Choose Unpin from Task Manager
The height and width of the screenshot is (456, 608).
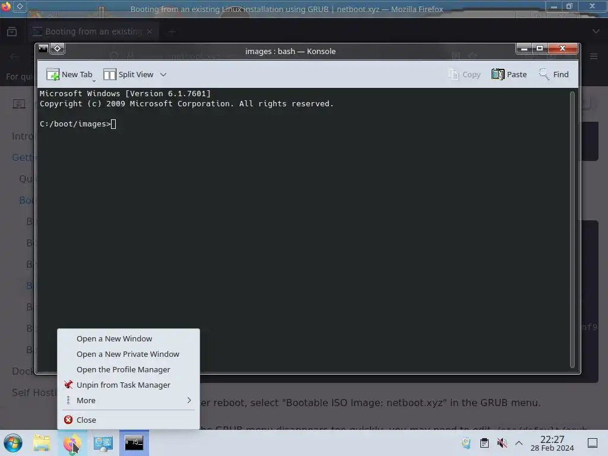(128, 385)
